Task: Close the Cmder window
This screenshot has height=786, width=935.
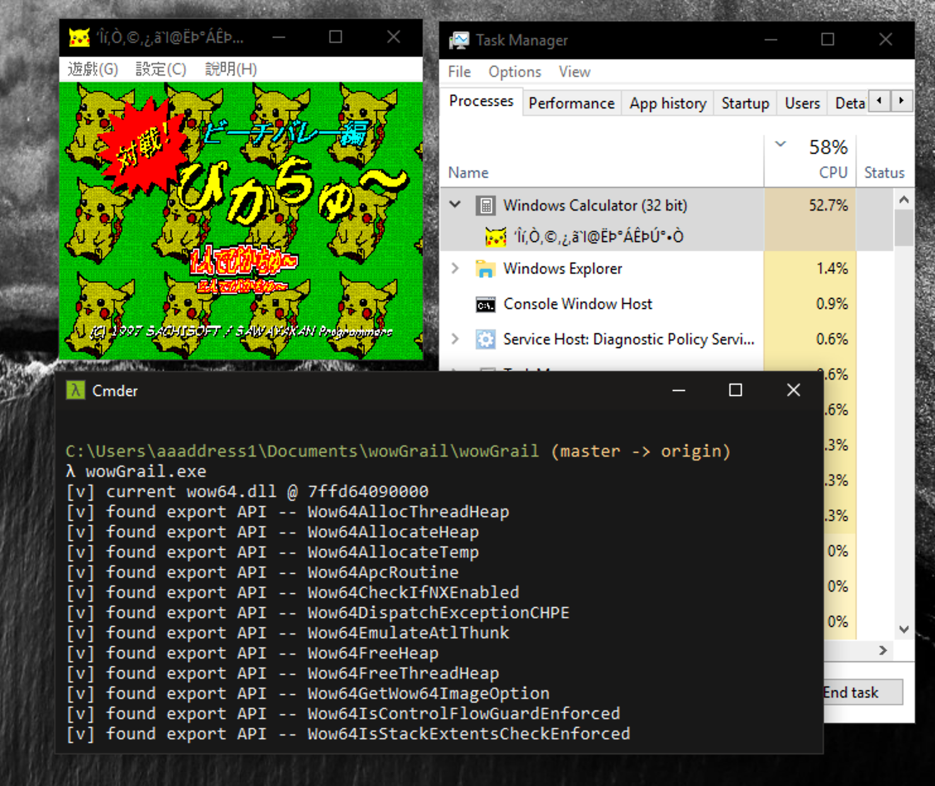Action: (794, 390)
